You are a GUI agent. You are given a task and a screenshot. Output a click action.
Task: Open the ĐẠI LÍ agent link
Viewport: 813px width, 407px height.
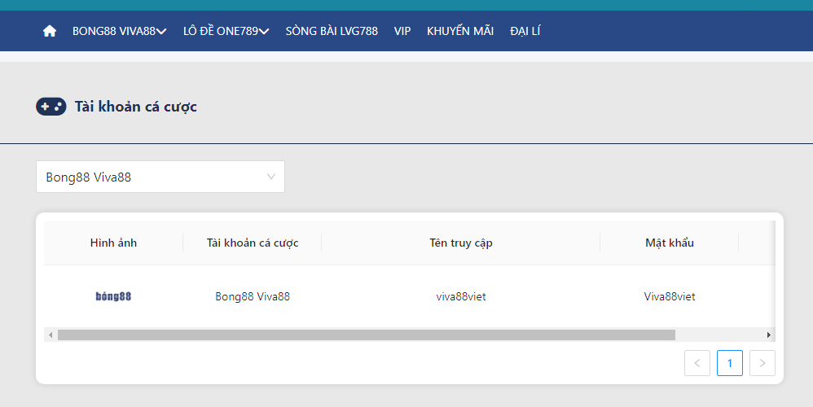click(525, 31)
